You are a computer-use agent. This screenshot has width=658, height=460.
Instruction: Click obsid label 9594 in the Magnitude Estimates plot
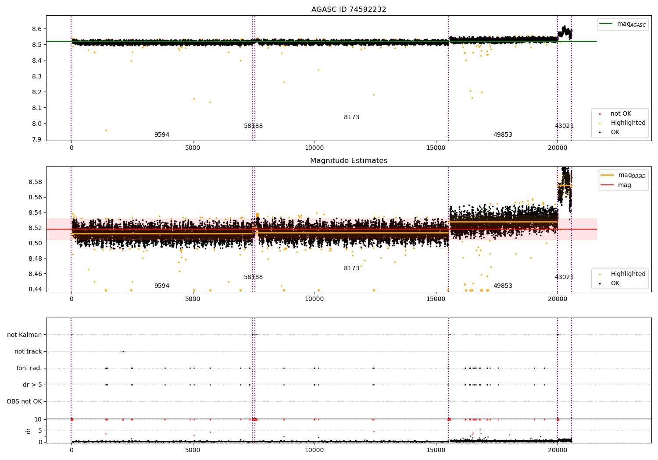[162, 286]
